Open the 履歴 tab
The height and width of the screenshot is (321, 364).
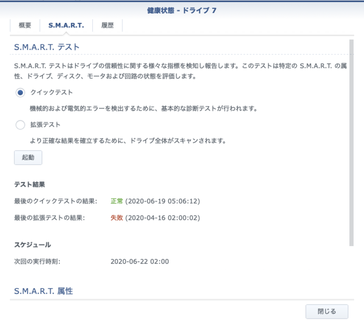pos(107,26)
